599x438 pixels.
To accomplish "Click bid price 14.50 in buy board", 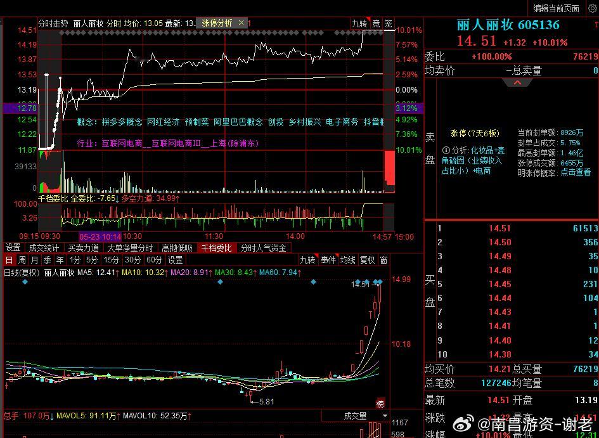I will [499, 243].
